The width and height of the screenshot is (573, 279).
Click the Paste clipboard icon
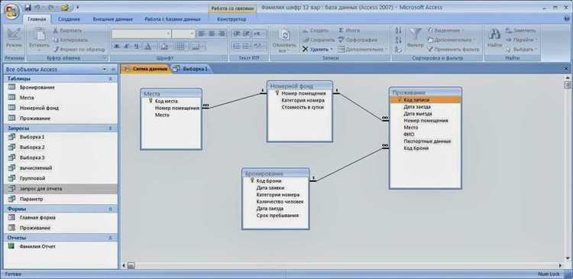tap(40, 34)
